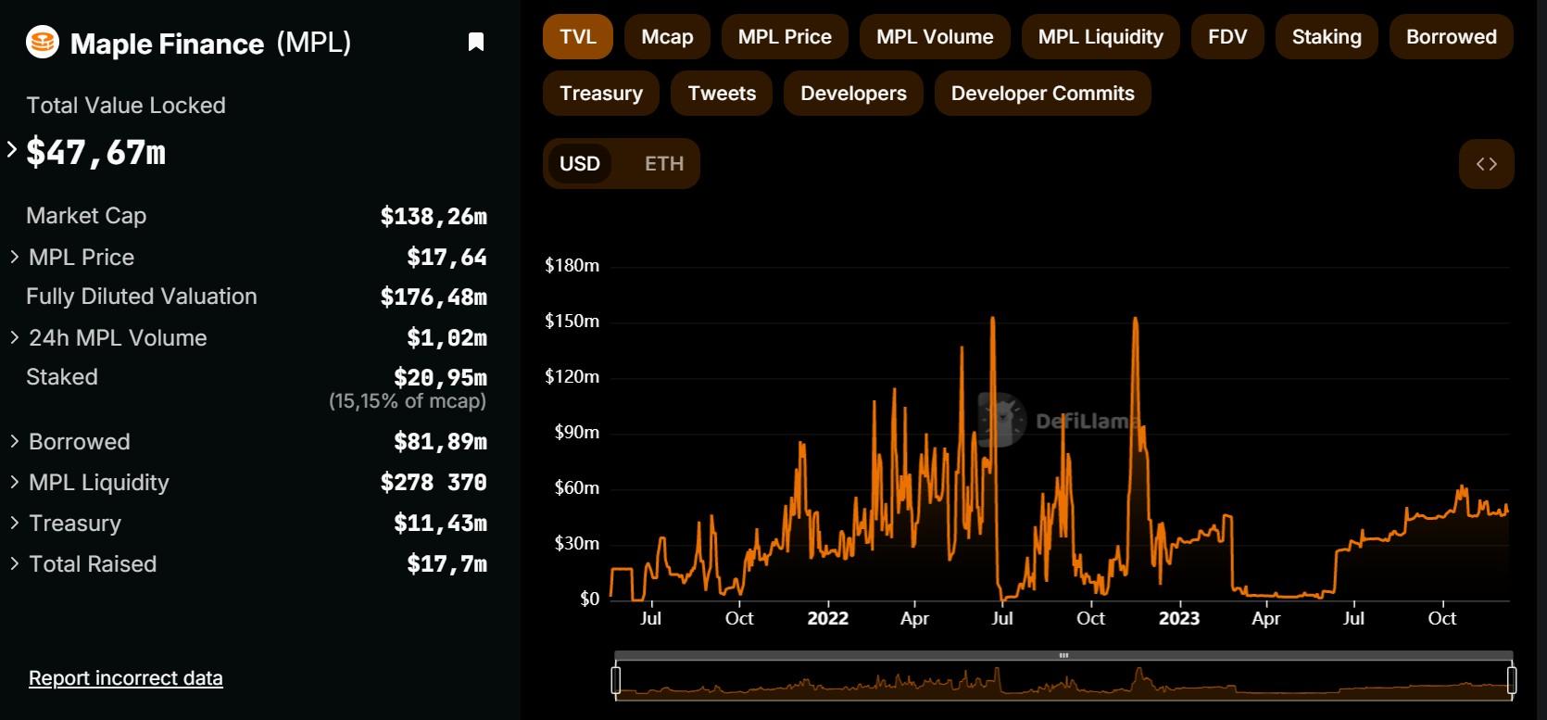Toggle the Developers chart series
The height and width of the screenshot is (720, 1547).
(x=853, y=94)
